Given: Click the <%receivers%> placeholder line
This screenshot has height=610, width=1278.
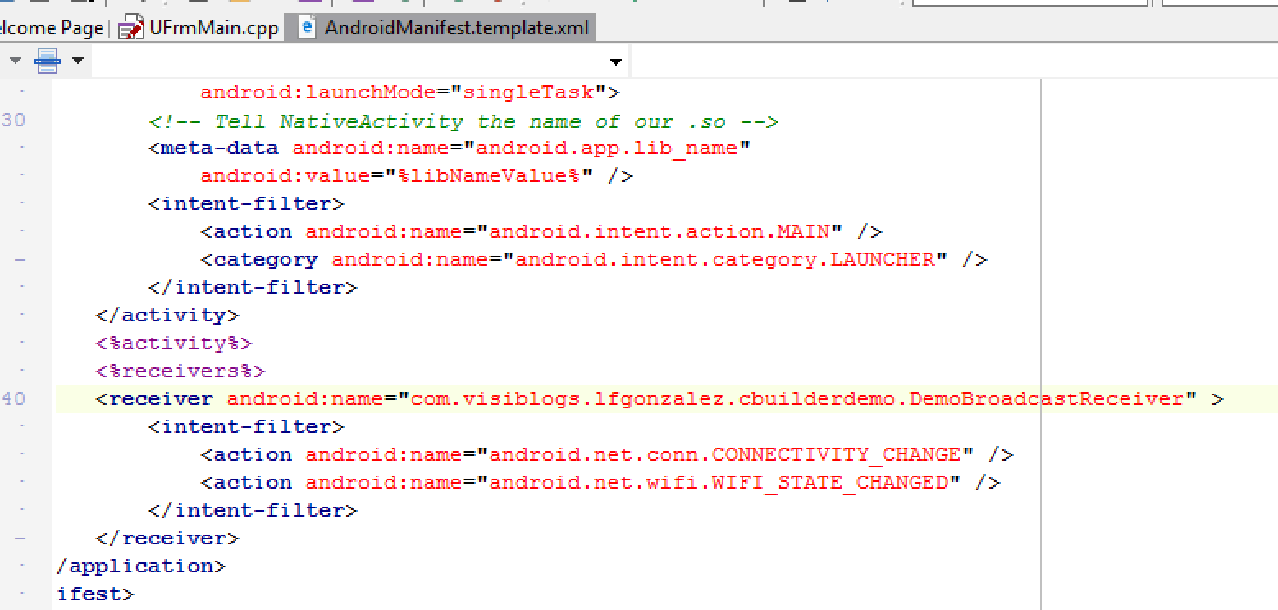Looking at the screenshot, I should tap(180, 371).
